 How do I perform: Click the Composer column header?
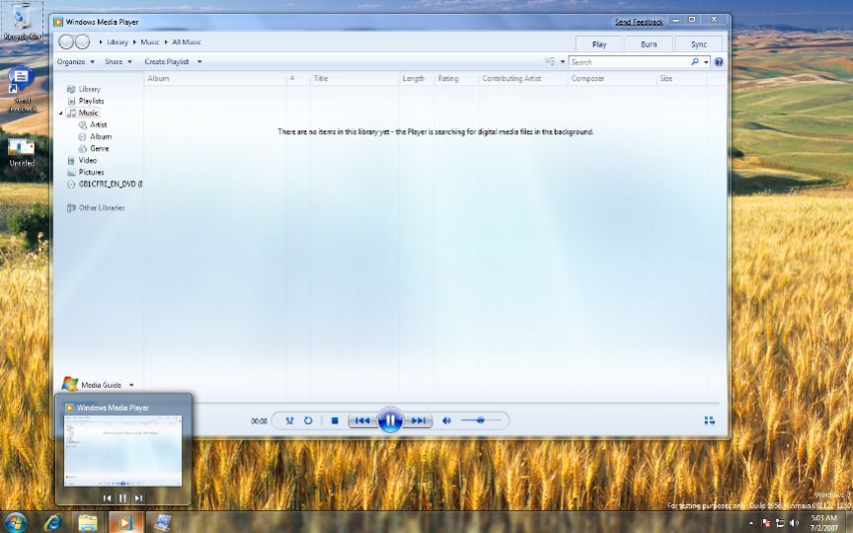coord(612,79)
